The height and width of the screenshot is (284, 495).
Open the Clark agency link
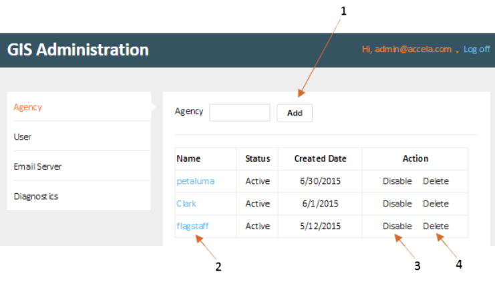coord(186,204)
